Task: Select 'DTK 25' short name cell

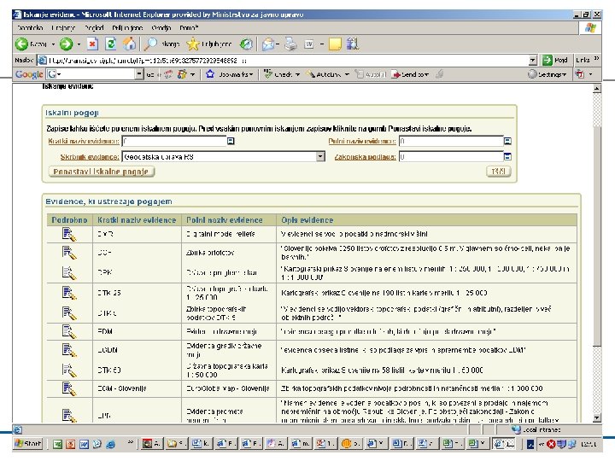Action: pyautogui.click(x=137, y=293)
